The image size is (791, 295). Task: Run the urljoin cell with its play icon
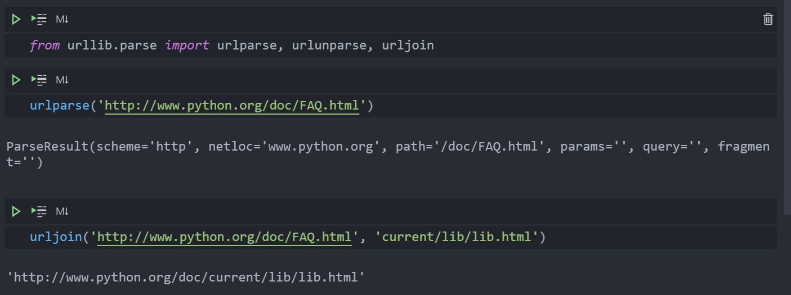[x=16, y=212]
